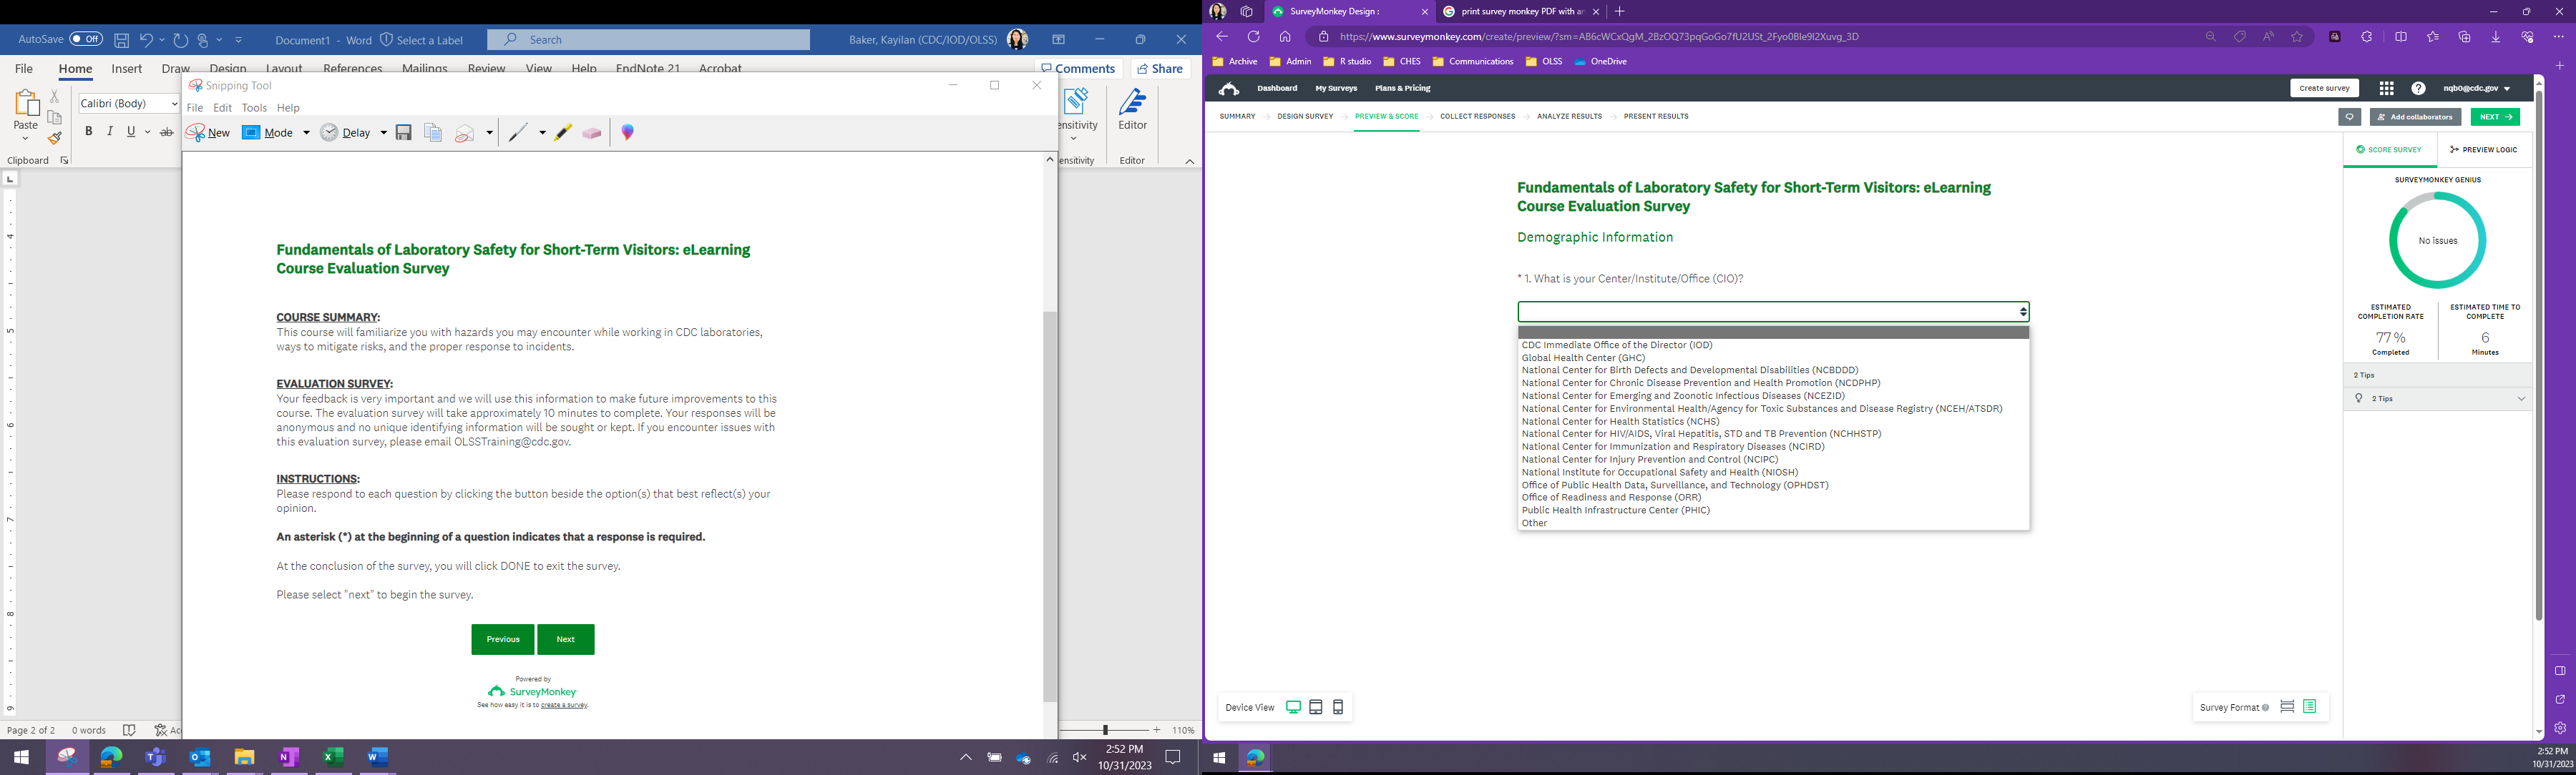
Task: Open the SurveyMonkey apps grid icon
Action: [2386, 89]
